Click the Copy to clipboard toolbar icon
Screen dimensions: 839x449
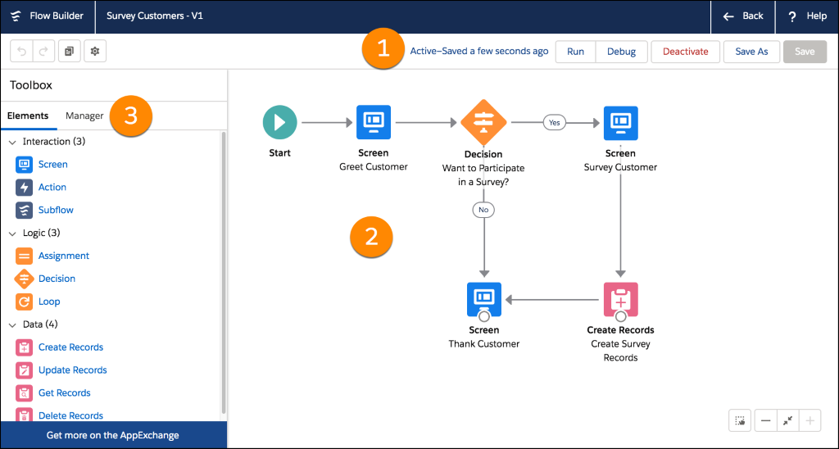pyautogui.click(x=70, y=52)
